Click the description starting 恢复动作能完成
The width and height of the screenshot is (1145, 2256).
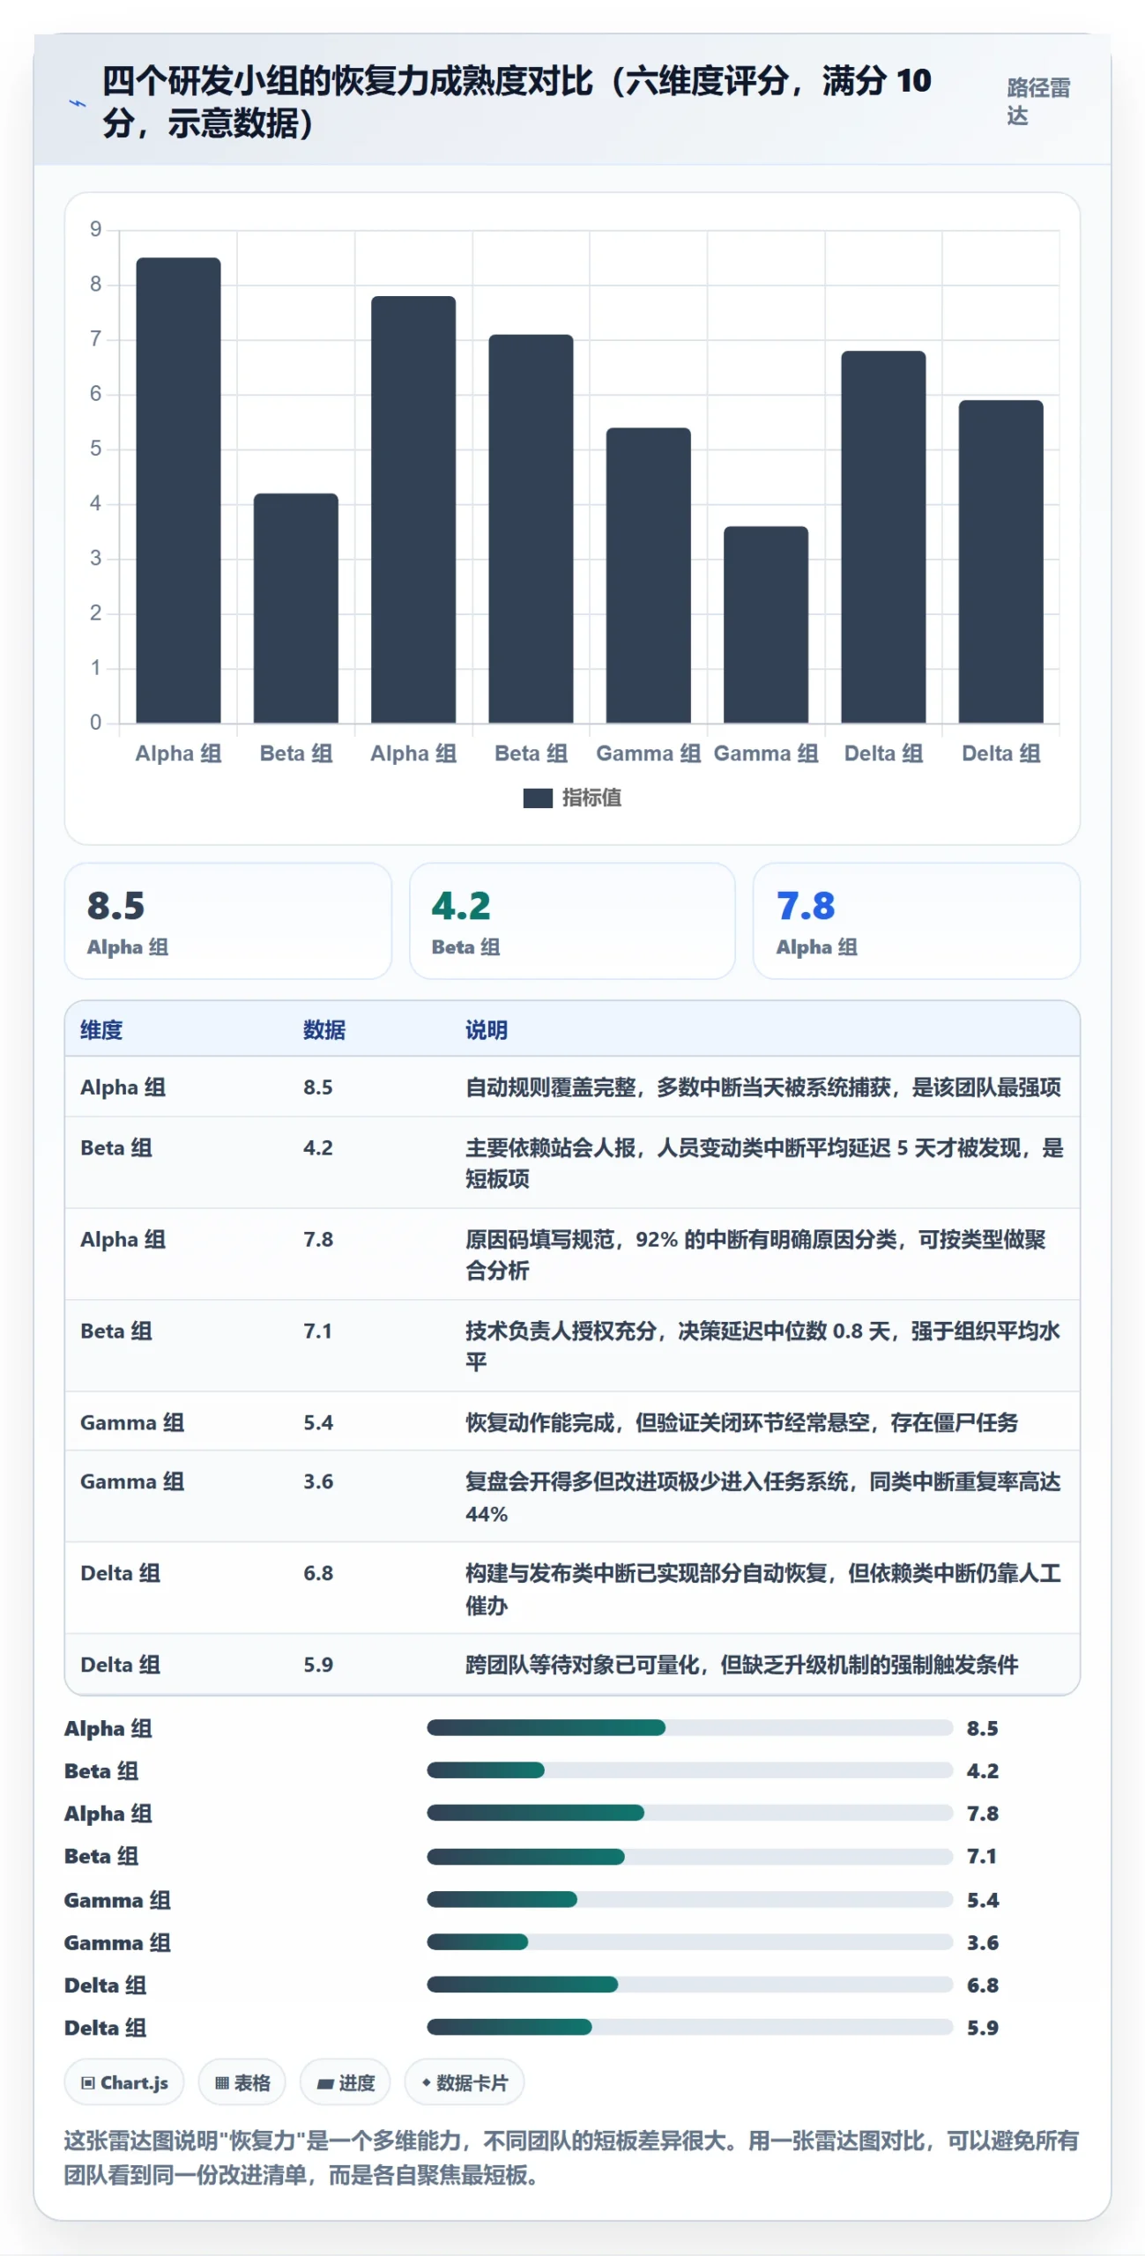pos(742,1422)
